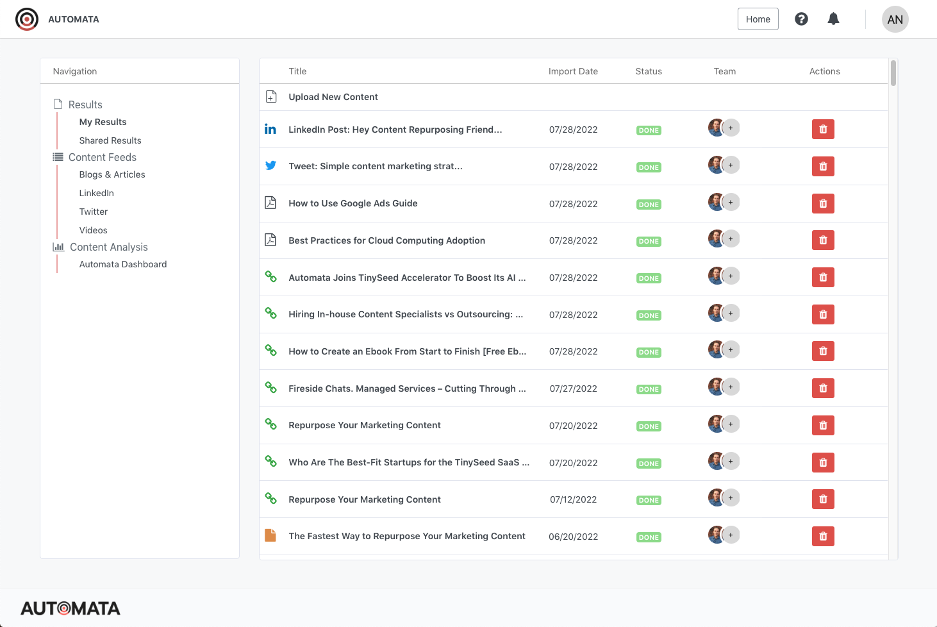The height and width of the screenshot is (627, 937).
Task: Go to Home
Action: tap(758, 19)
